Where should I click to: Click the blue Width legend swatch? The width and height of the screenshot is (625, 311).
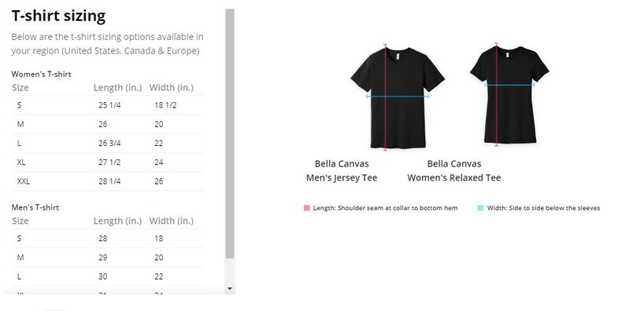click(480, 208)
